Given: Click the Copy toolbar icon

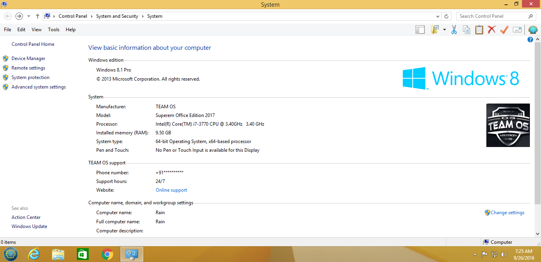Looking at the screenshot, I should [467, 30].
